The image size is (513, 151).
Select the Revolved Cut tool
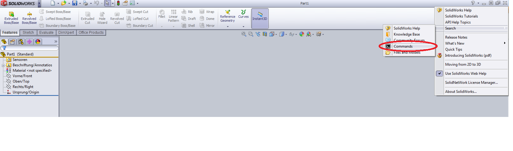pos(117,18)
